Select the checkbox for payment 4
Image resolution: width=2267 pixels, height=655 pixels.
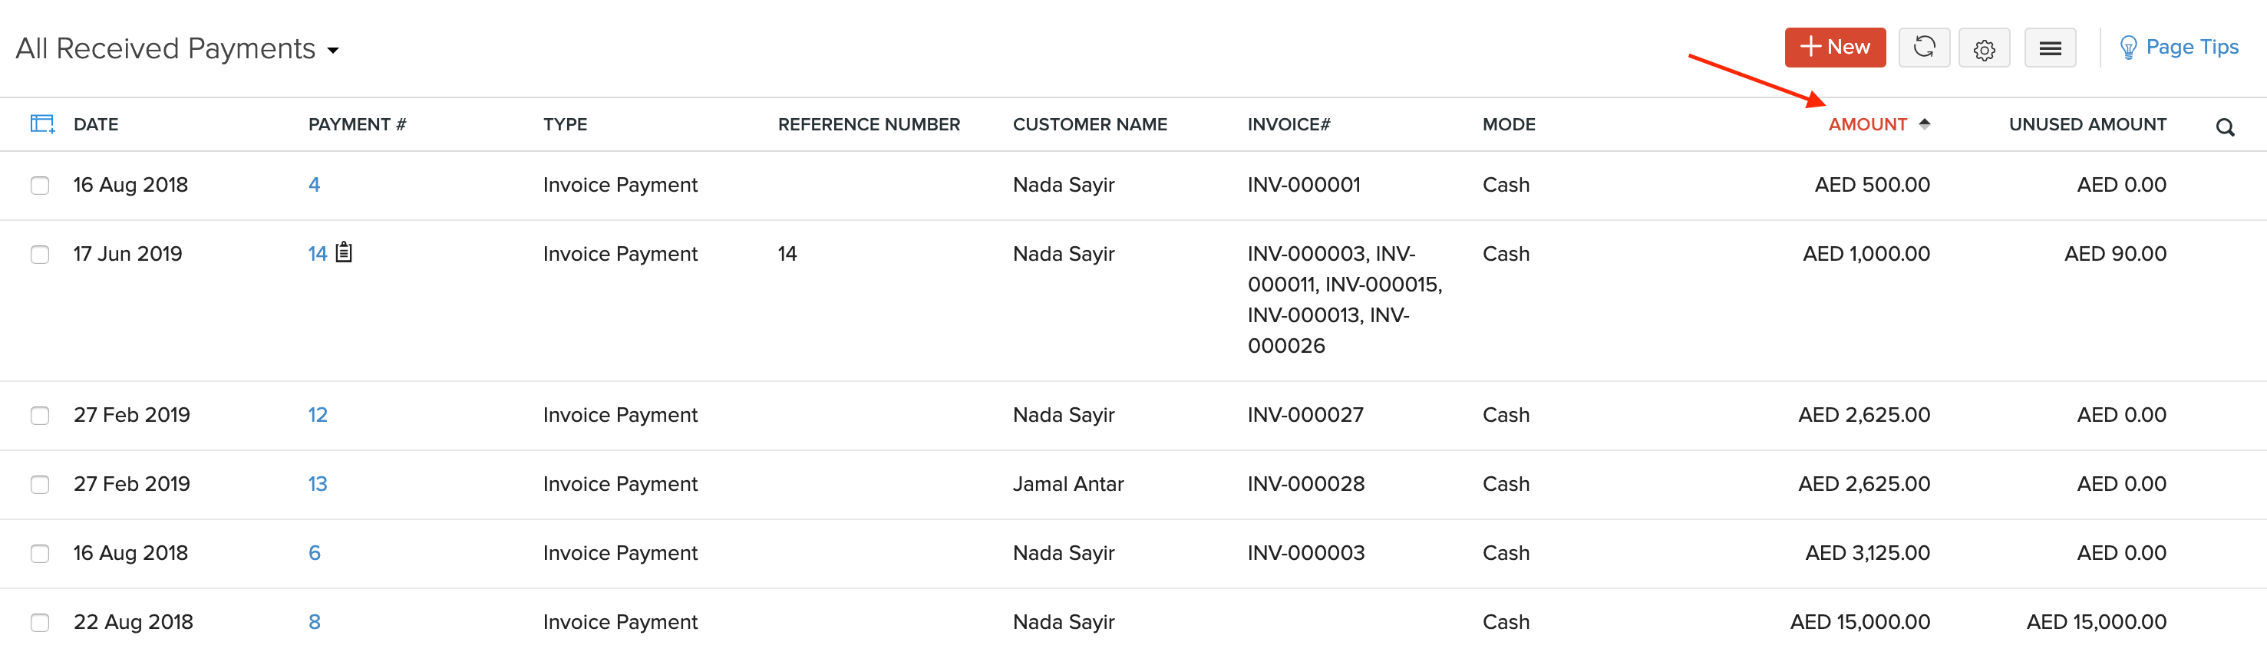(40, 186)
